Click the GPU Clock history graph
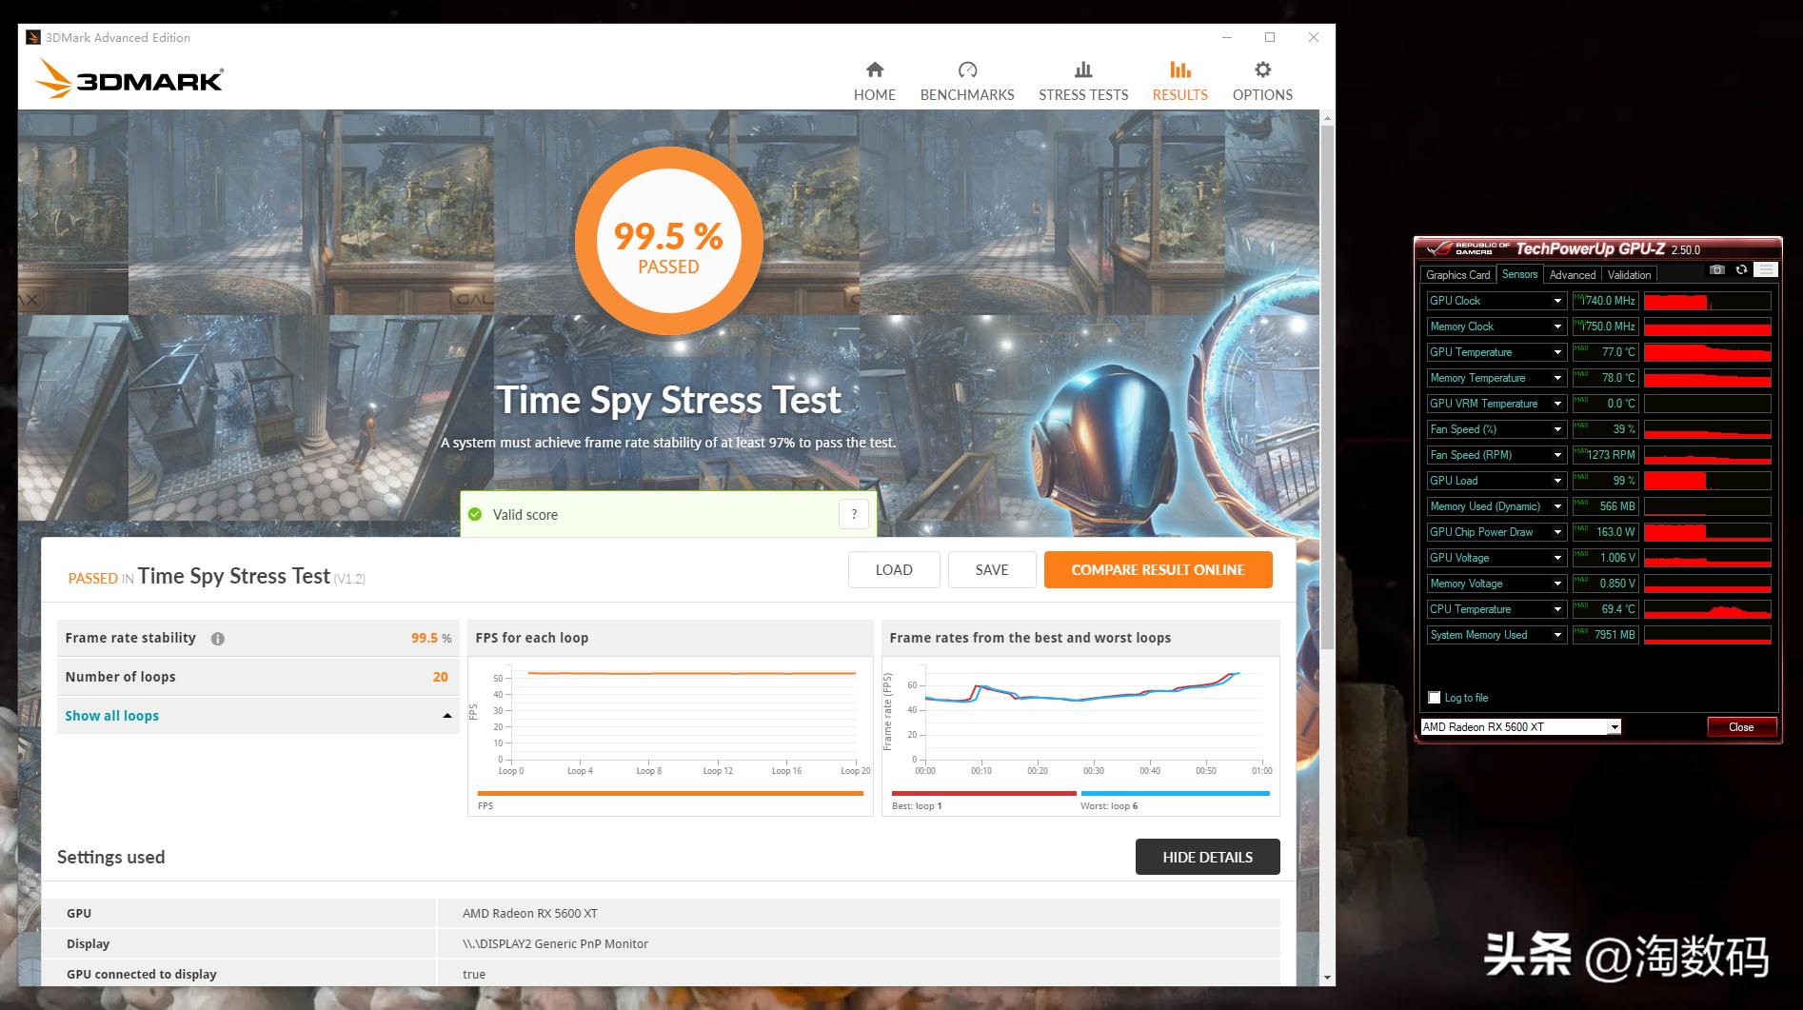This screenshot has width=1803, height=1010. tap(1707, 301)
